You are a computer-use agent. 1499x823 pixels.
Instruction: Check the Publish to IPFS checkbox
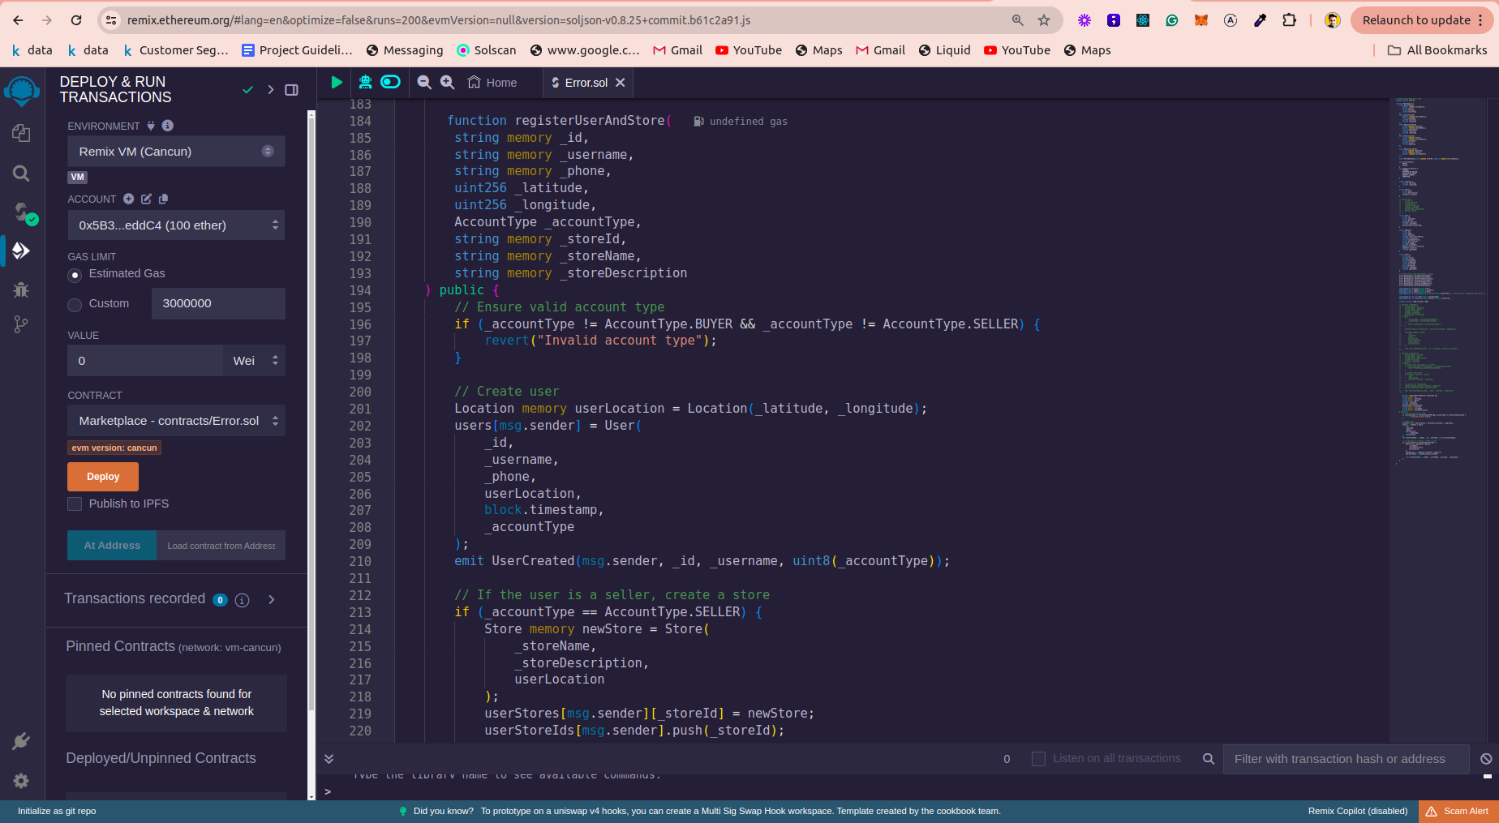(75, 504)
